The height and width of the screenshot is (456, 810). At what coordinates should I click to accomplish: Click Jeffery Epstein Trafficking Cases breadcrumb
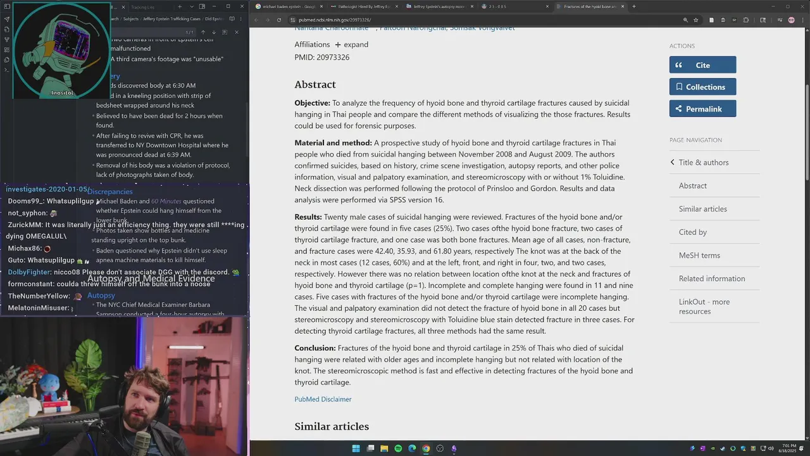click(171, 19)
